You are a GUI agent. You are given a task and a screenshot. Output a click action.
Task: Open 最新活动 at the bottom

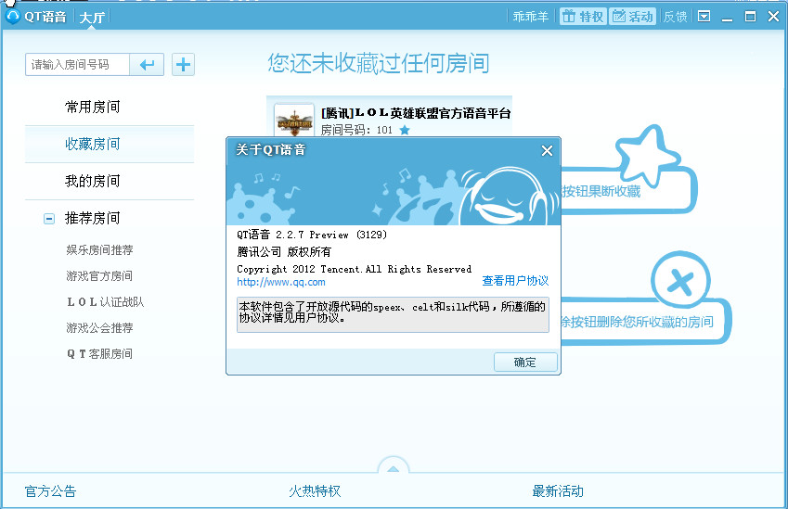558,491
